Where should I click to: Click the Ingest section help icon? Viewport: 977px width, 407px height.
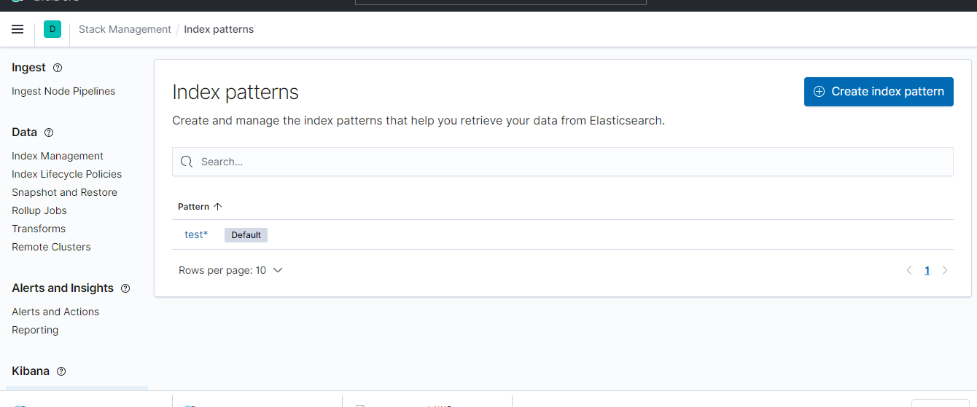coord(58,68)
